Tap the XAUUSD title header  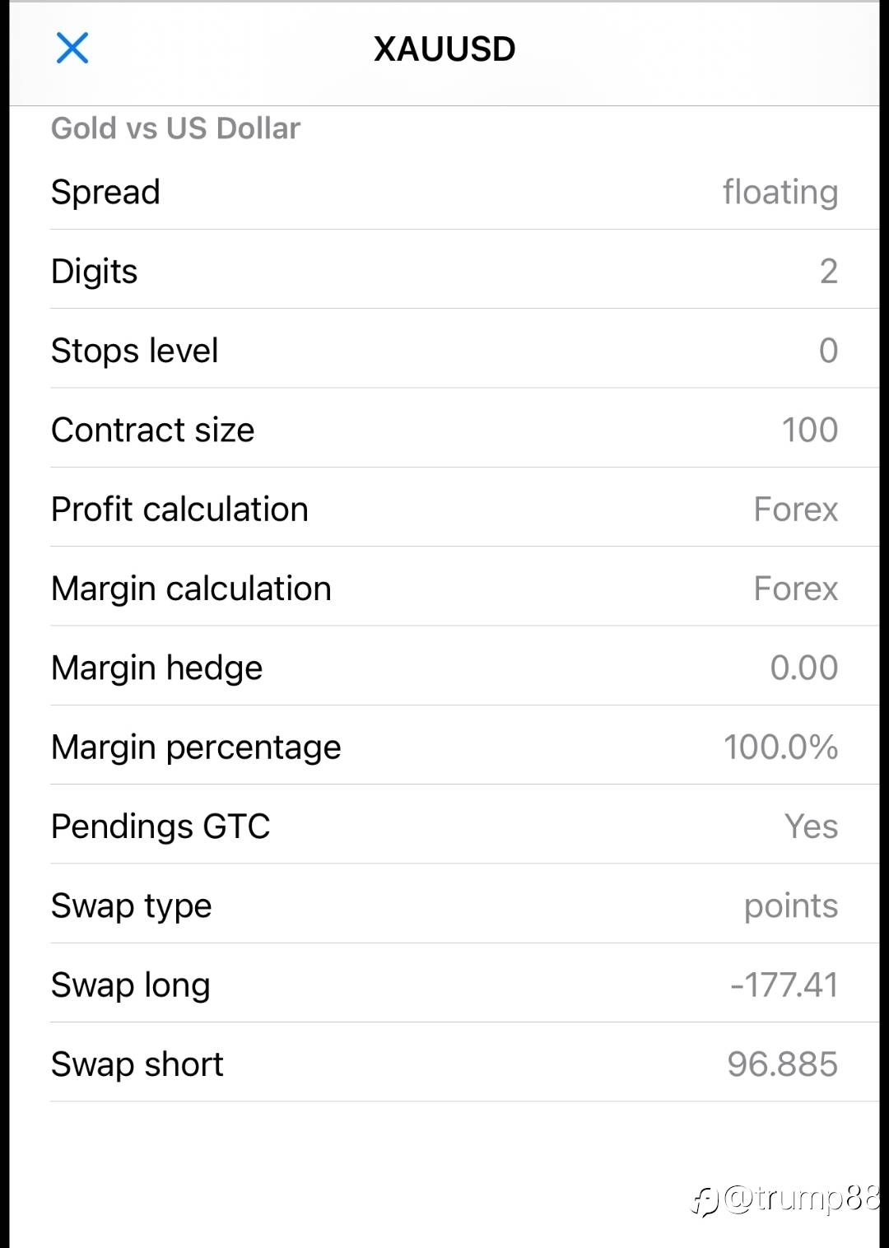(x=444, y=49)
